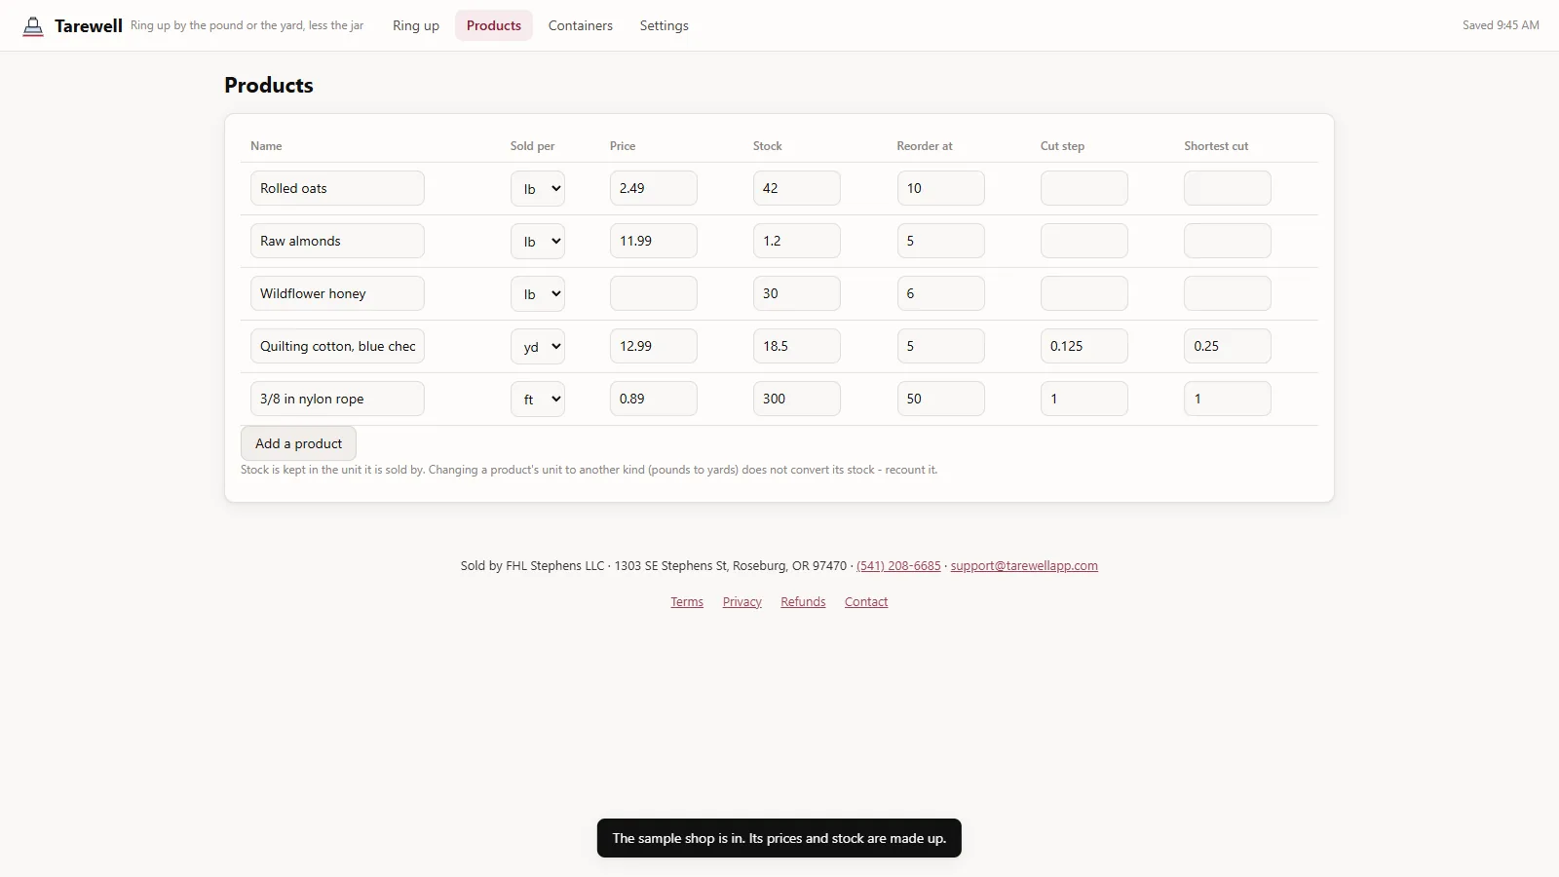Viewport: 1559px width, 877px height.
Task: Click the Wildflower honey stock field 30
Action: [x=797, y=293]
